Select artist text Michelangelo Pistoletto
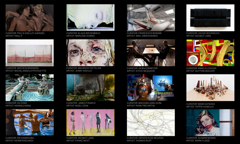 pyautogui.click(x=26, y=71)
